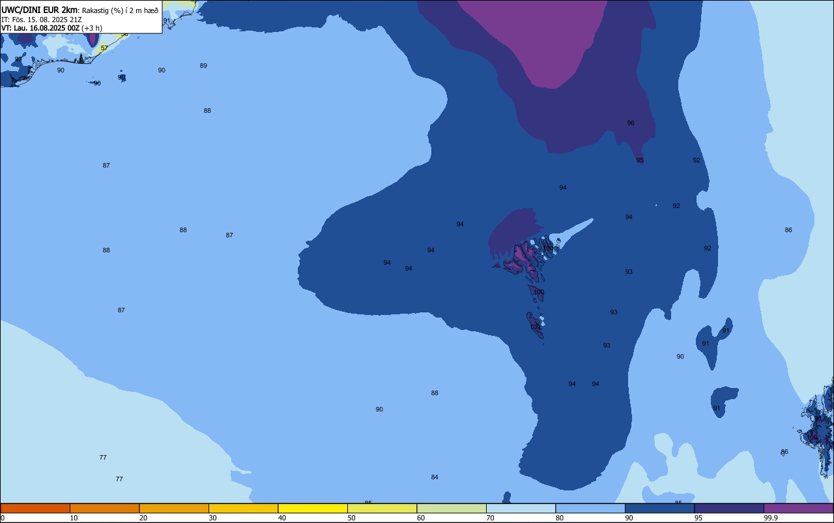This screenshot has height=523, width=834.
Task: Click the "57" humidity value on the map
Action: (x=104, y=48)
